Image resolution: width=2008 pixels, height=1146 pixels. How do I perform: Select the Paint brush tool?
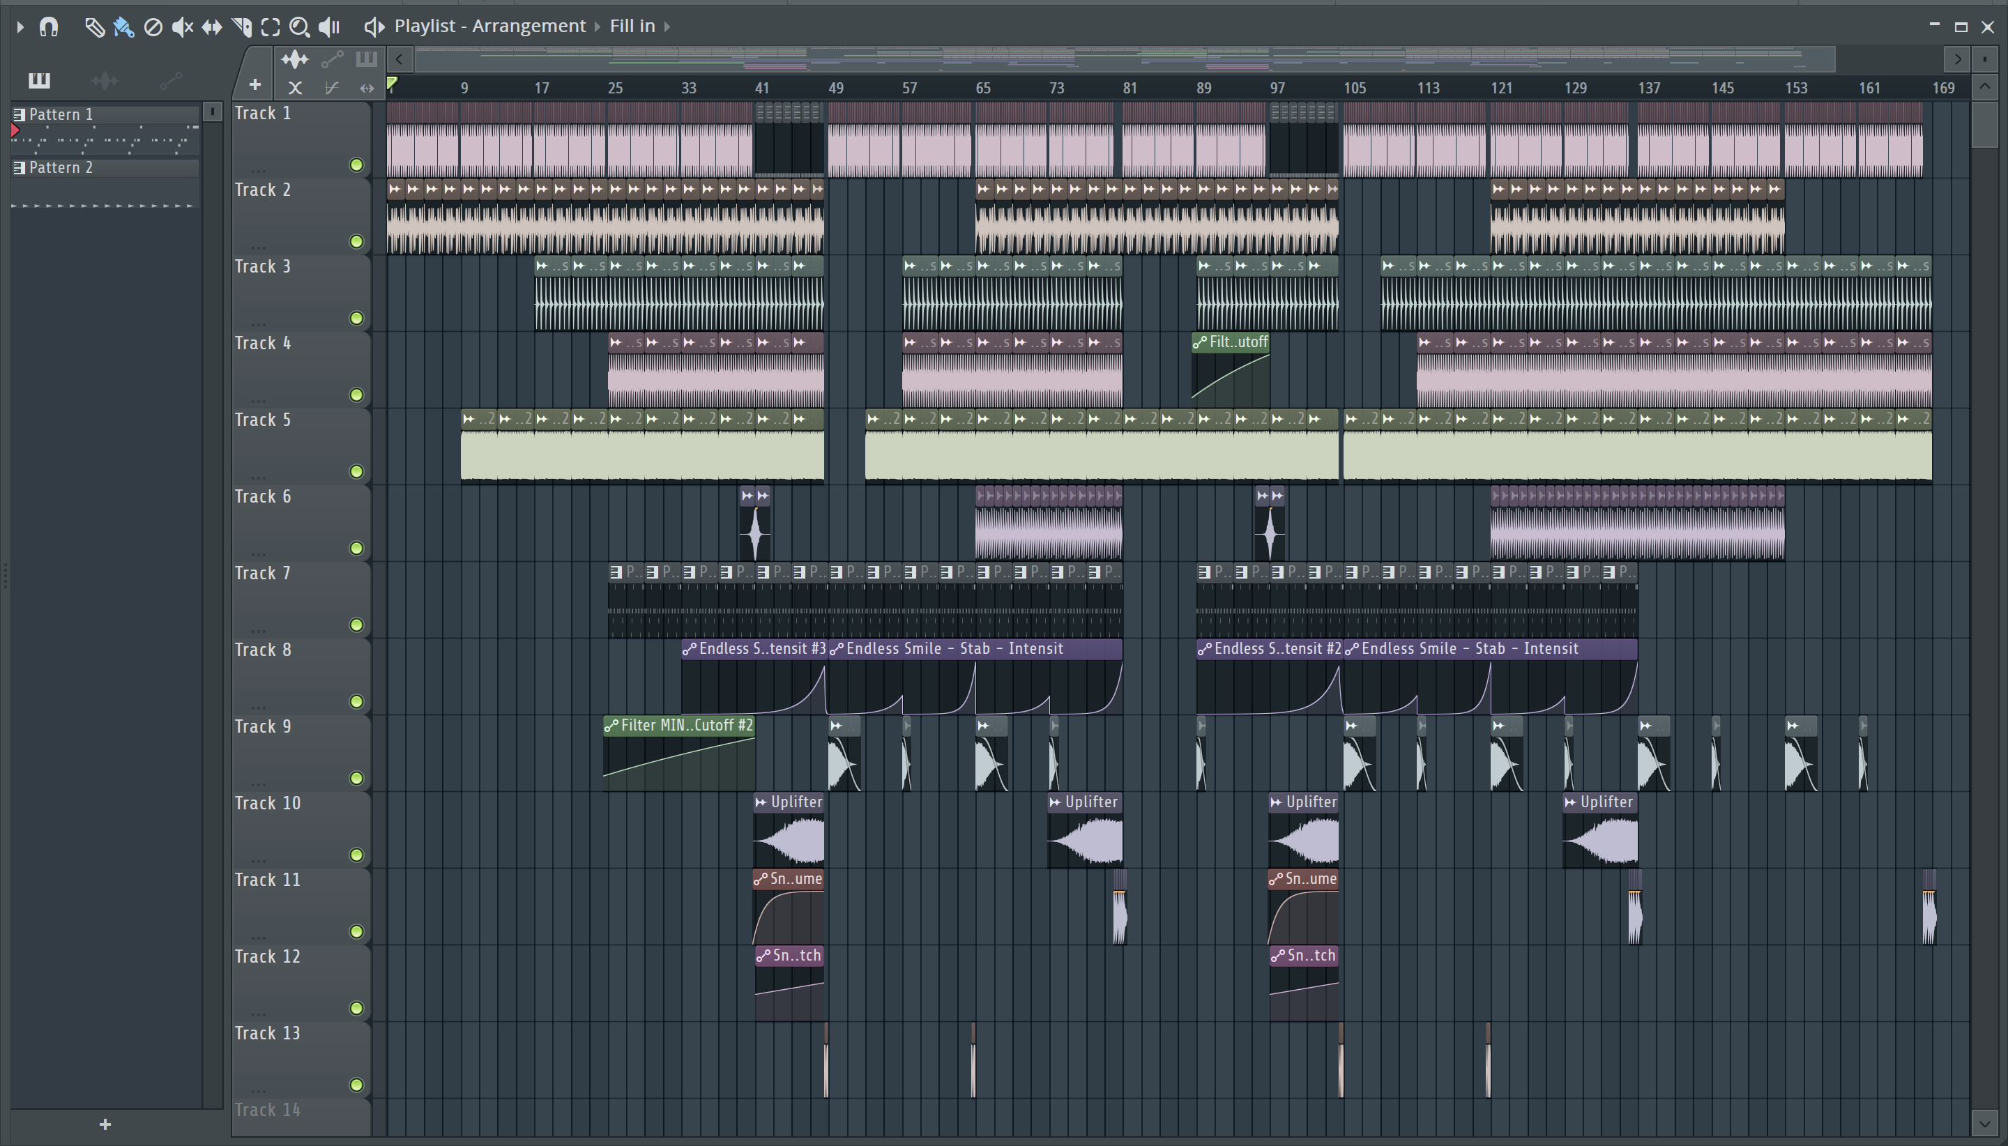[x=123, y=26]
